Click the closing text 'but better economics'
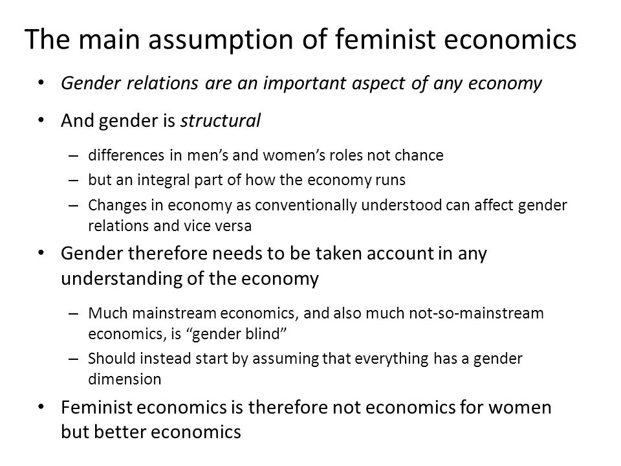 click(x=151, y=432)
